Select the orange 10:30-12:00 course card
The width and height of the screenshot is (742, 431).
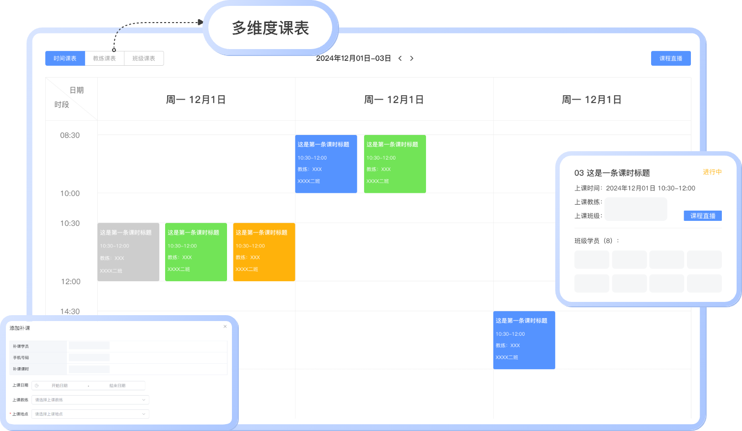(264, 252)
